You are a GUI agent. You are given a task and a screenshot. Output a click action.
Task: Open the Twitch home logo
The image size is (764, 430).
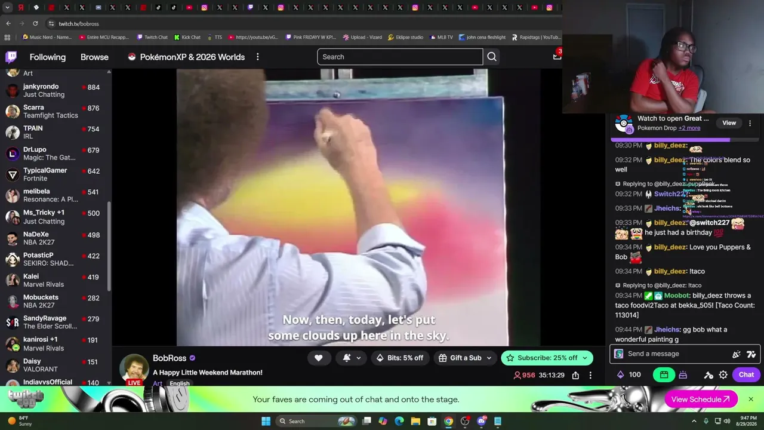pyautogui.click(x=11, y=57)
